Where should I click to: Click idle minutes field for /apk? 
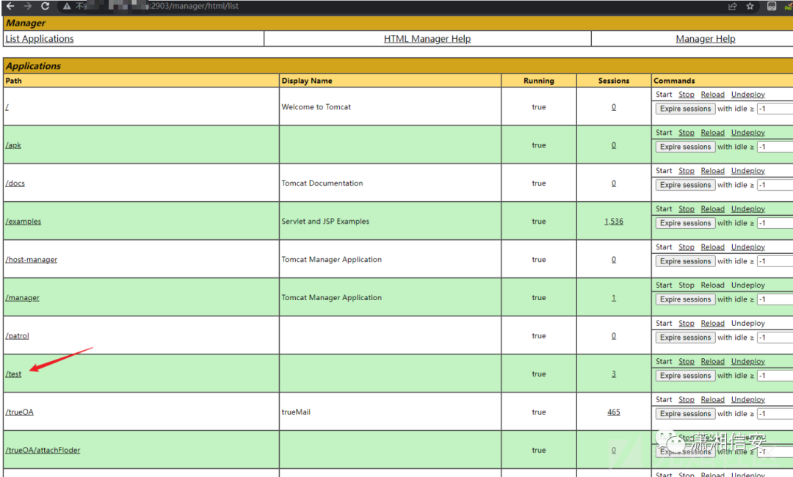(775, 147)
